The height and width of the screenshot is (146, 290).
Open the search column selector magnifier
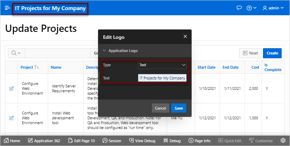[x=17, y=53]
